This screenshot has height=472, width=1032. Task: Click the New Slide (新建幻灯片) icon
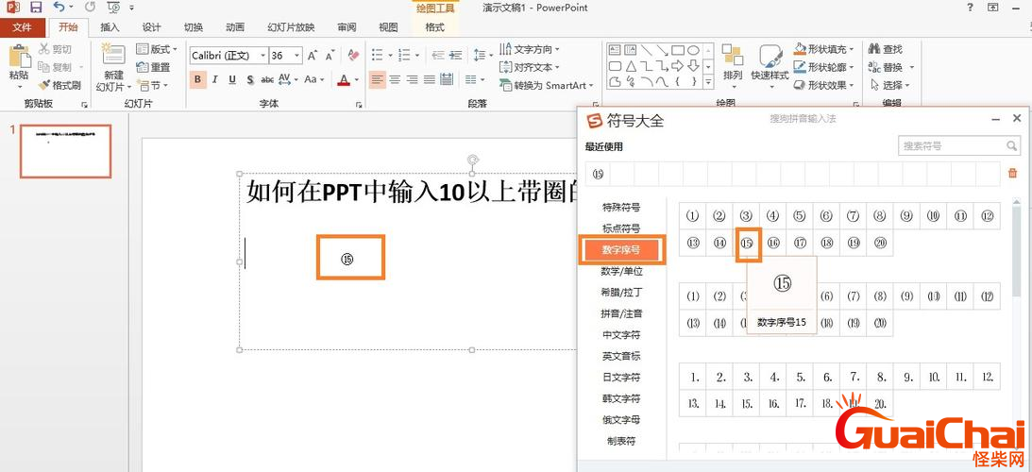coord(113,56)
